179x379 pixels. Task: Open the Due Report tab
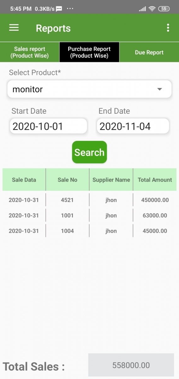[149, 52]
